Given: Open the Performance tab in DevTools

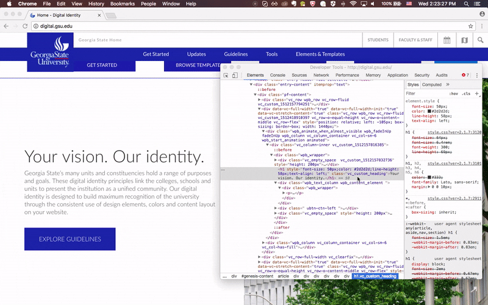Looking at the screenshot, I should point(347,75).
